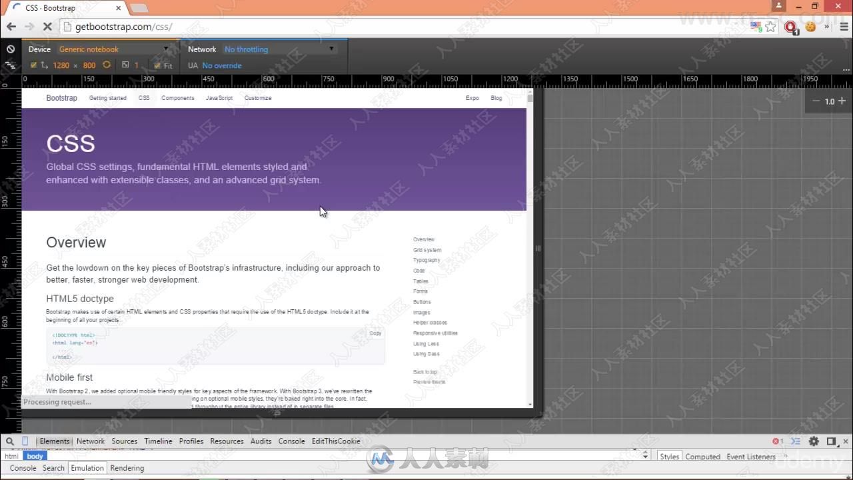Select the drawer Search tab
Image resolution: width=853 pixels, height=480 pixels.
click(53, 468)
